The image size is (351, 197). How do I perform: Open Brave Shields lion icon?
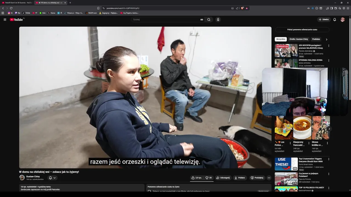pos(242,8)
